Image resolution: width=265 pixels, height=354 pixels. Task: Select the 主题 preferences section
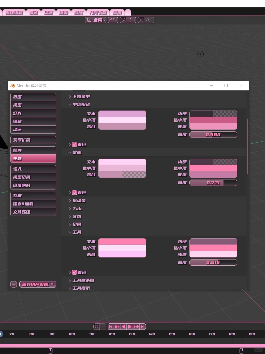33,159
